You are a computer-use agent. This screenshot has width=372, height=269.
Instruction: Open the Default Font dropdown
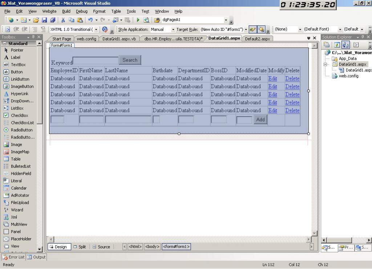coord(340,29)
